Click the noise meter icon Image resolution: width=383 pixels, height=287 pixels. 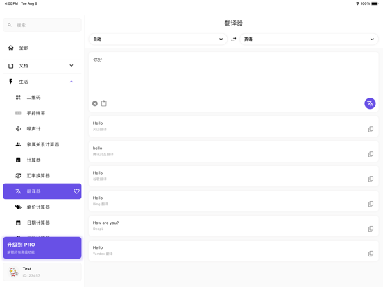18,129
